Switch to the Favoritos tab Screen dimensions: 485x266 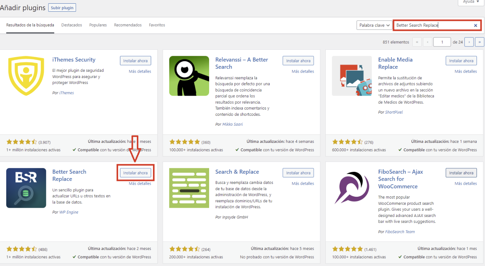[x=157, y=25]
